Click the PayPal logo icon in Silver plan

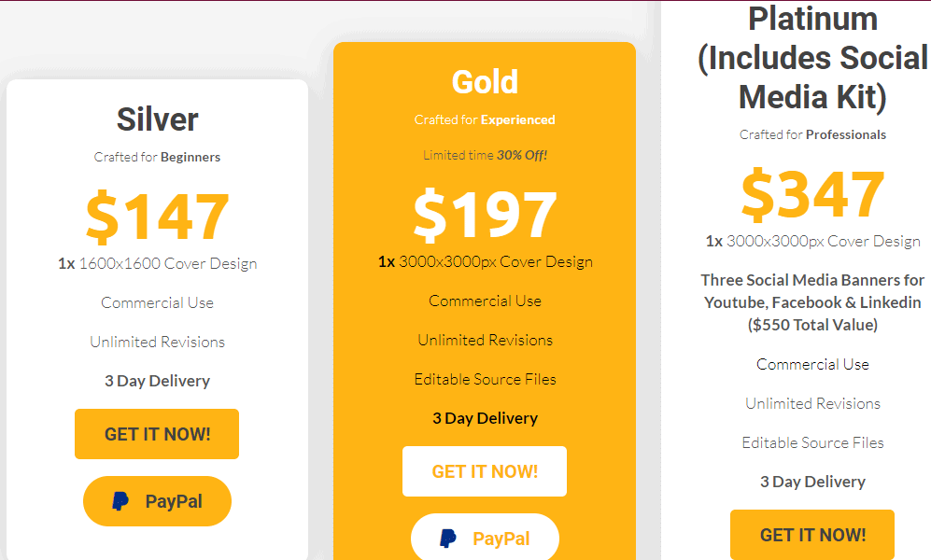pyautogui.click(x=120, y=501)
